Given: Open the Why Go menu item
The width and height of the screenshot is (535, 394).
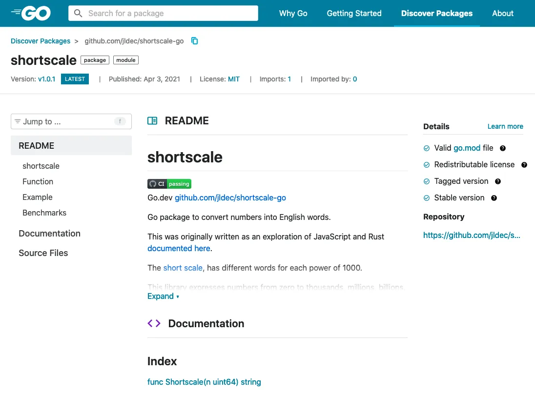Looking at the screenshot, I should click(x=293, y=13).
